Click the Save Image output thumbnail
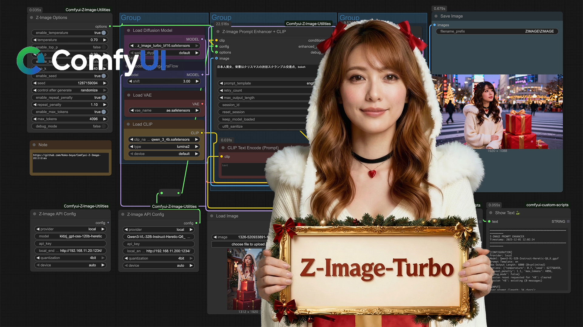Image resolution: width=583 pixels, height=327 pixels. [x=497, y=112]
